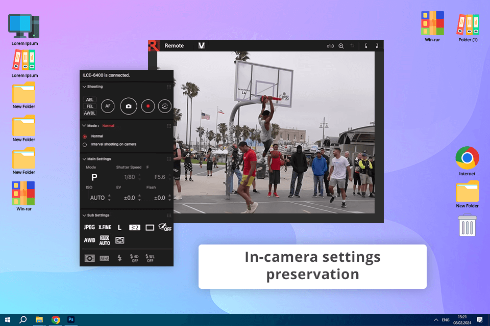This screenshot has width=490, height=326.
Task: Click the ILCE-6400 is connected status text
Action: [106, 75]
